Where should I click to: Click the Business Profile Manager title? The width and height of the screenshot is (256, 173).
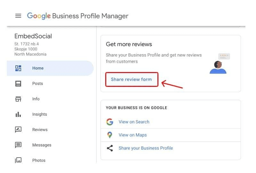tap(90, 16)
